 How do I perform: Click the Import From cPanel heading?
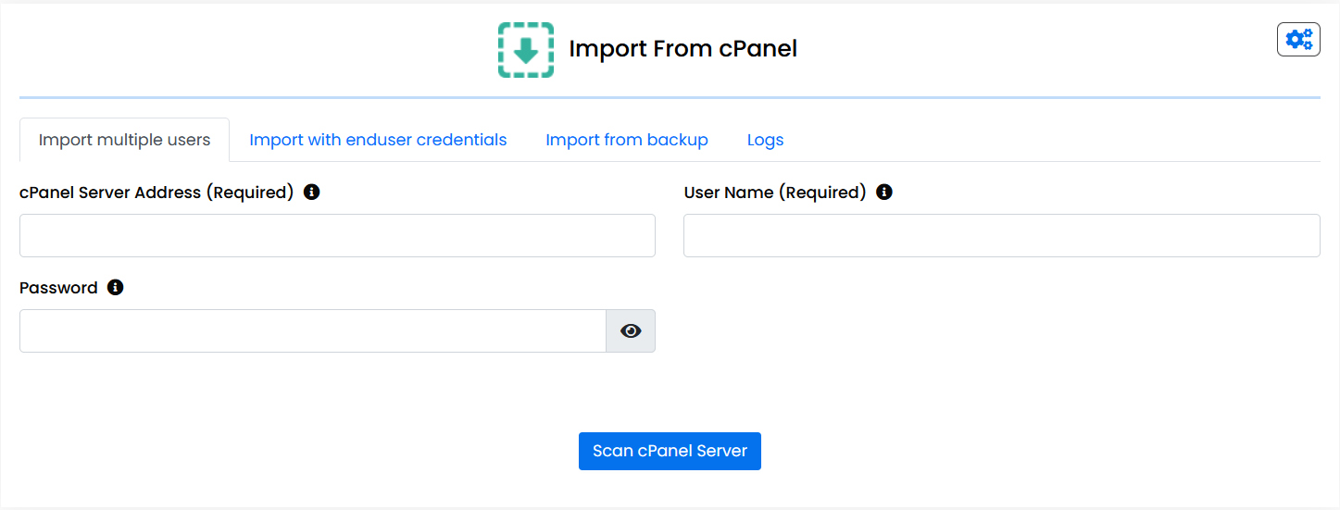tap(683, 49)
